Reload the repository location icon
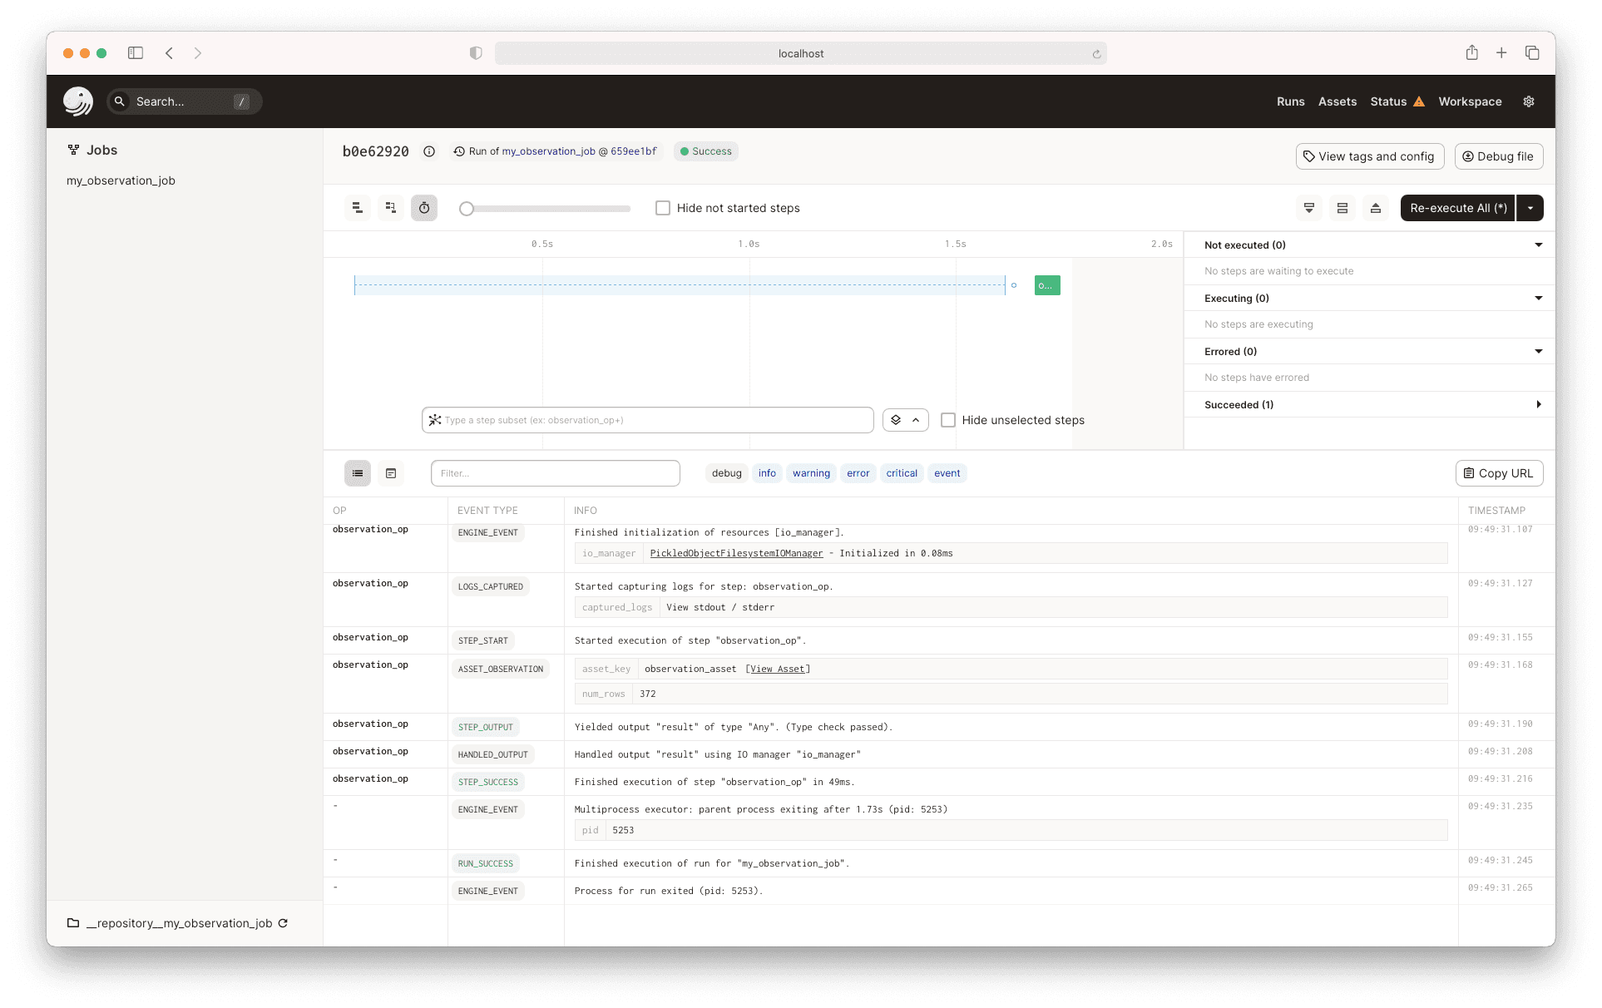This screenshot has width=1602, height=1008. pyautogui.click(x=283, y=923)
